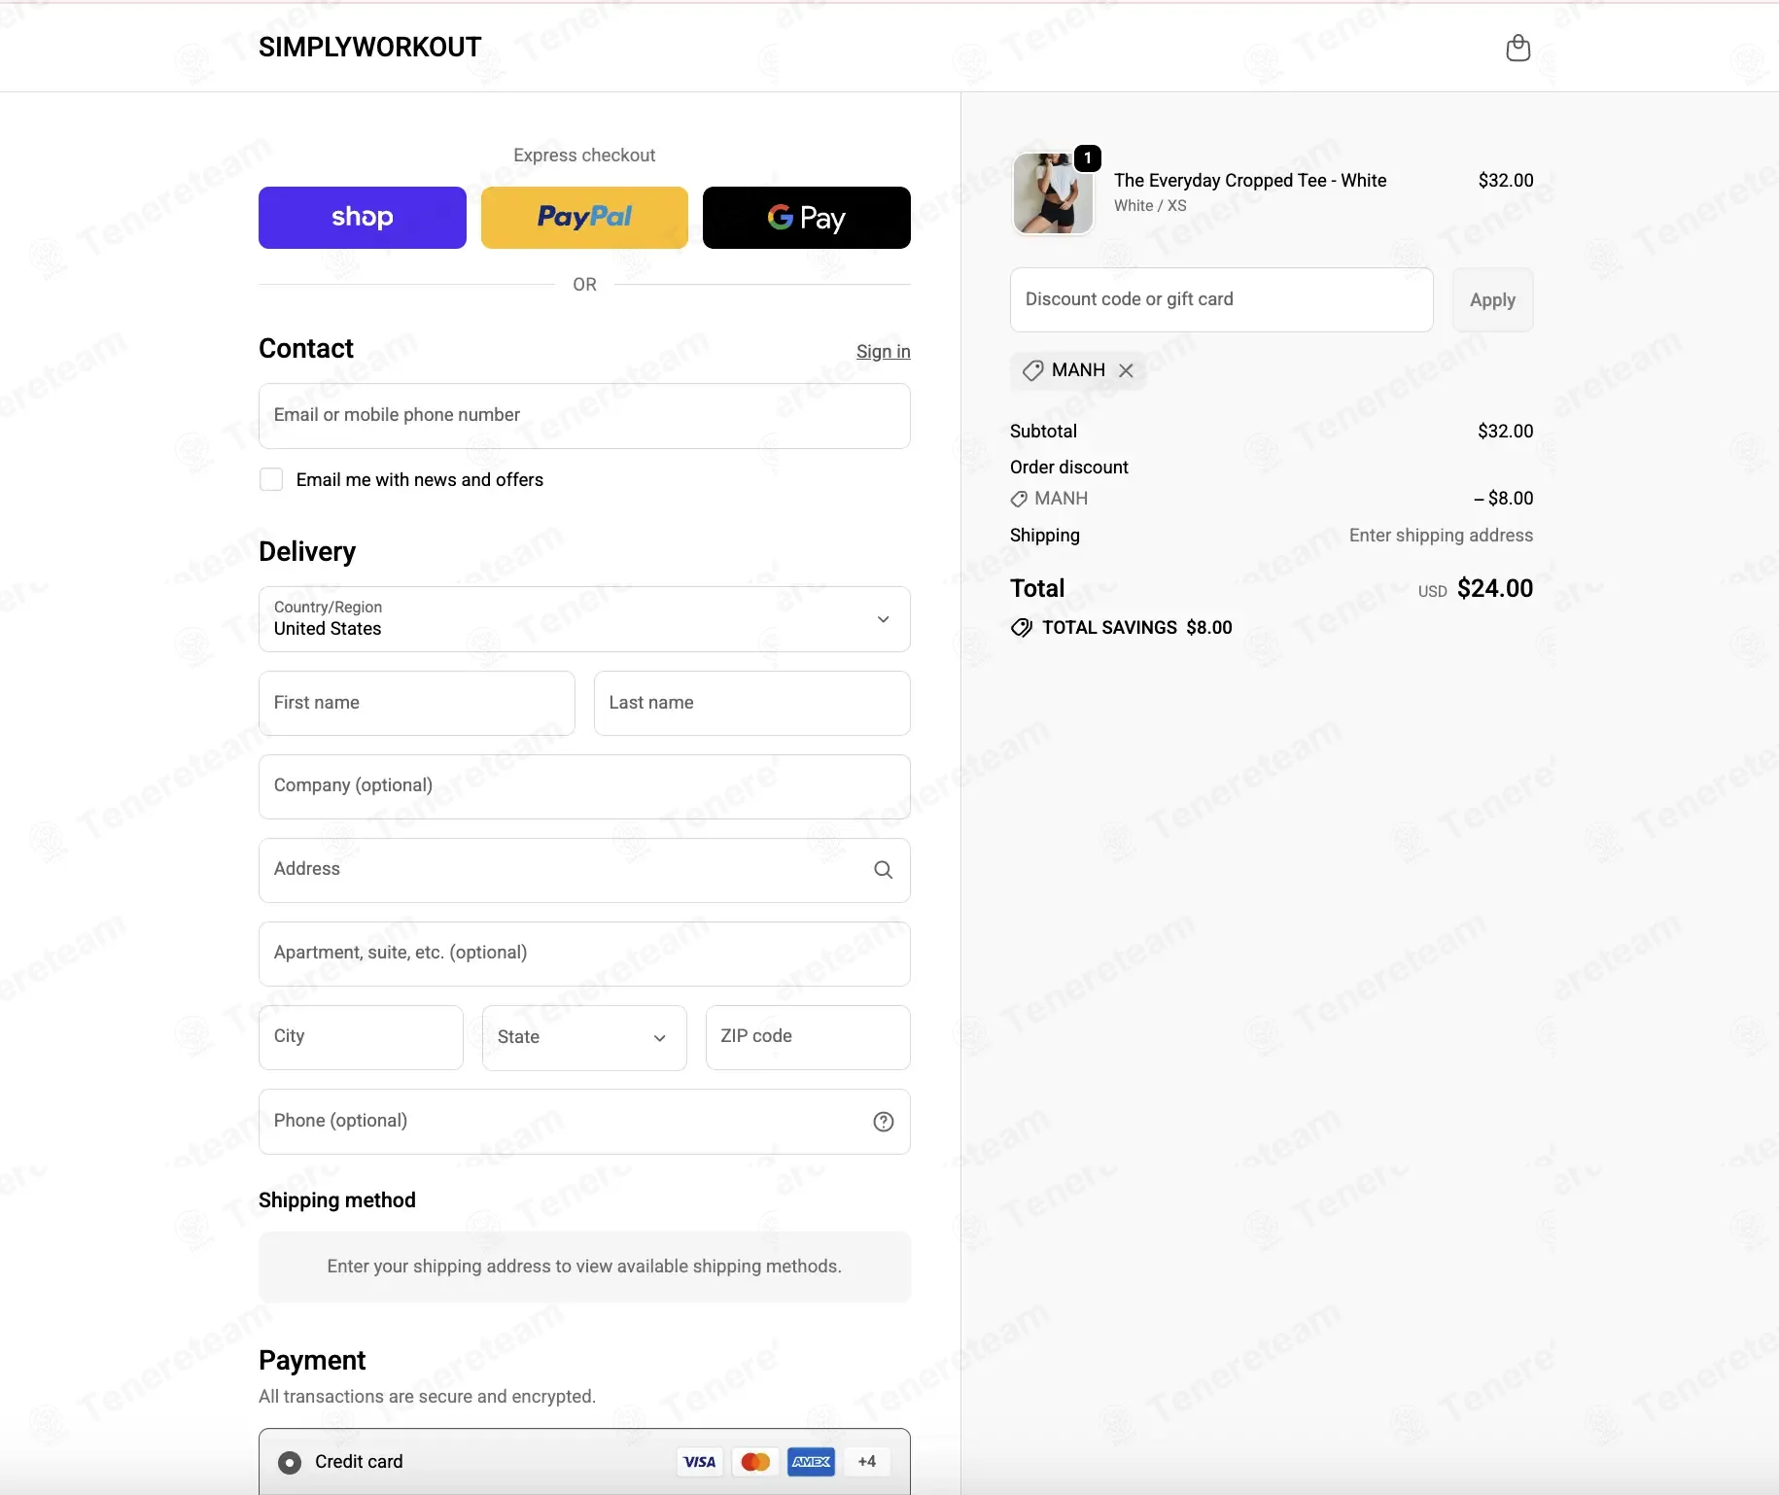Click the Mastercard icon
Image resolution: width=1779 pixels, height=1495 pixels.
(x=755, y=1462)
